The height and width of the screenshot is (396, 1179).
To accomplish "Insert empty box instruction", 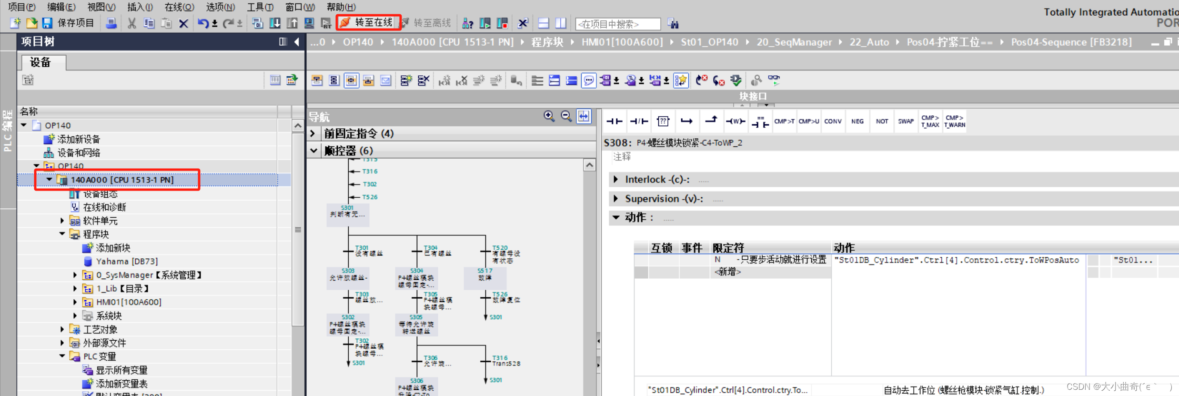I will (x=663, y=122).
